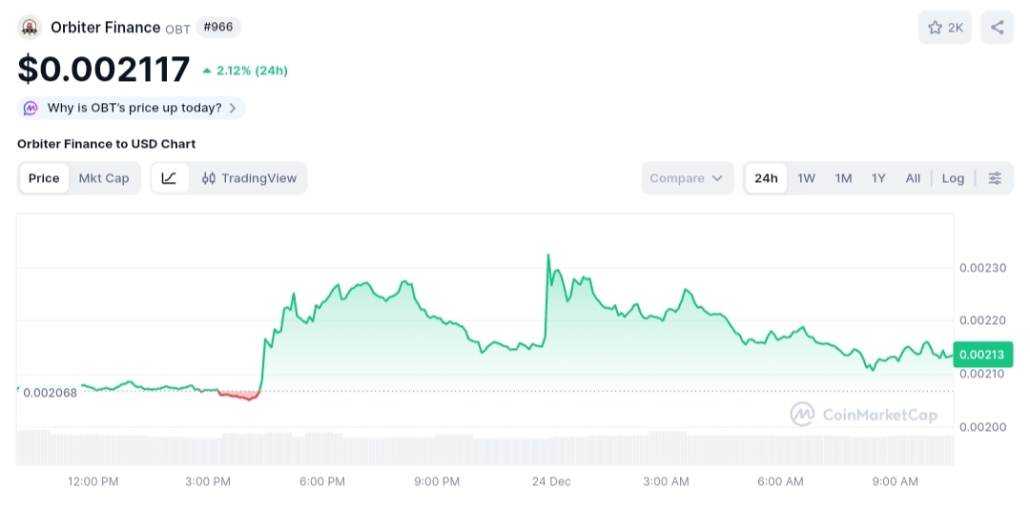Click the 0.00213 current price label
This screenshot has height=511, width=1030.
point(982,355)
